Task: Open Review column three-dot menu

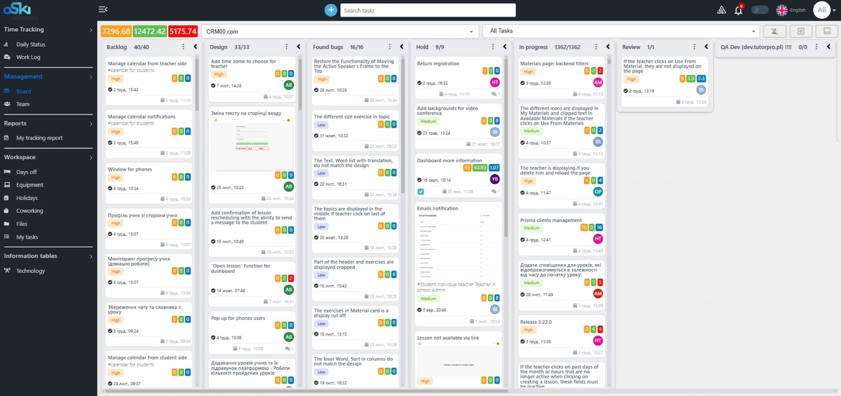Action: click(x=694, y=47)
